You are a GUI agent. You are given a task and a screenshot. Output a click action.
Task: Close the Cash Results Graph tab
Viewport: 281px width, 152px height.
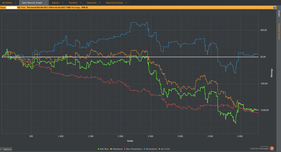tap(46, 3)
